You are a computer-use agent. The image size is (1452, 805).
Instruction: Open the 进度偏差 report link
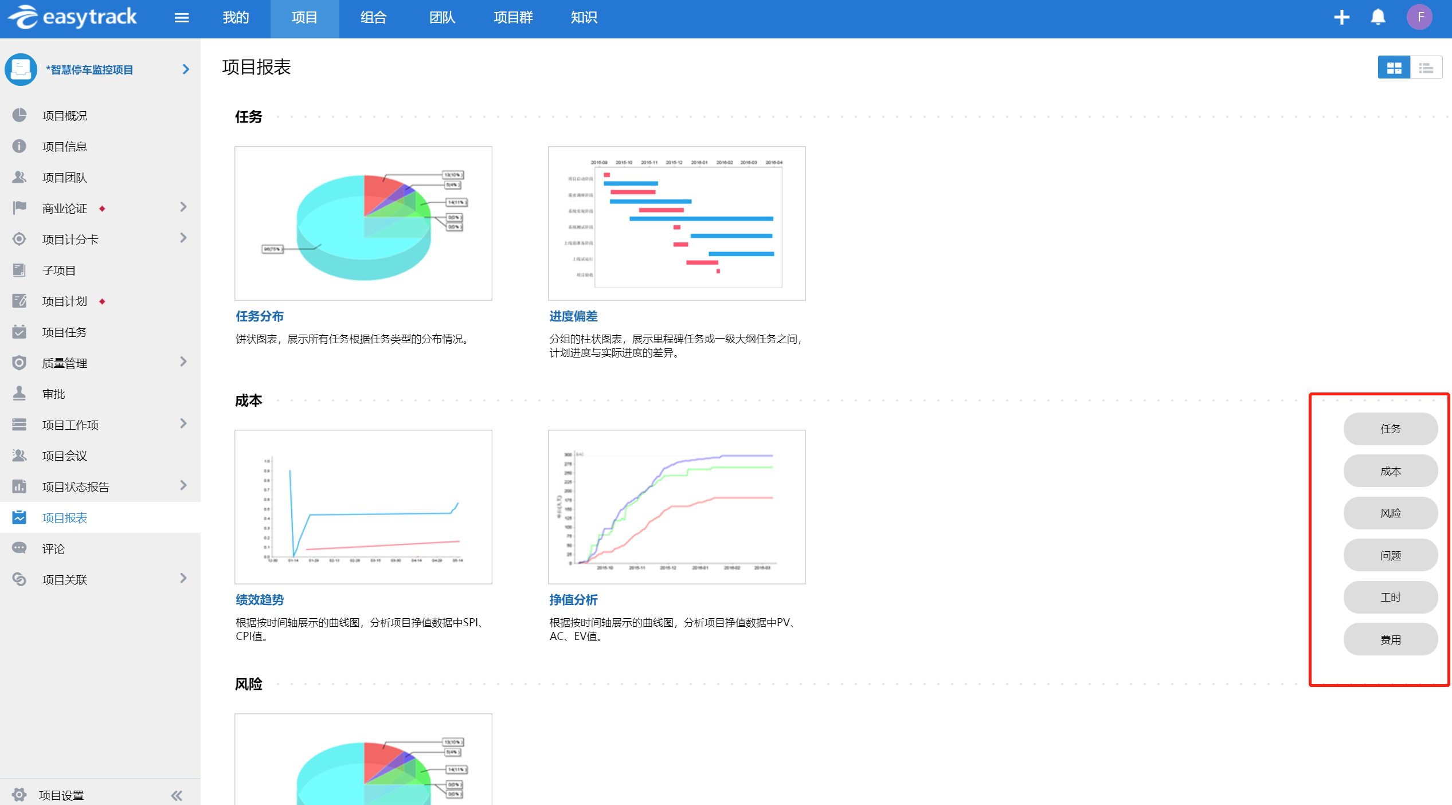(x=573, y=316)
